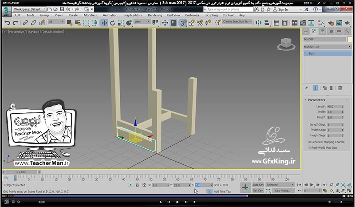Screen dimensions: 355x207
Task: Open the Graph Editors menu
Action: tap(133, 15)
